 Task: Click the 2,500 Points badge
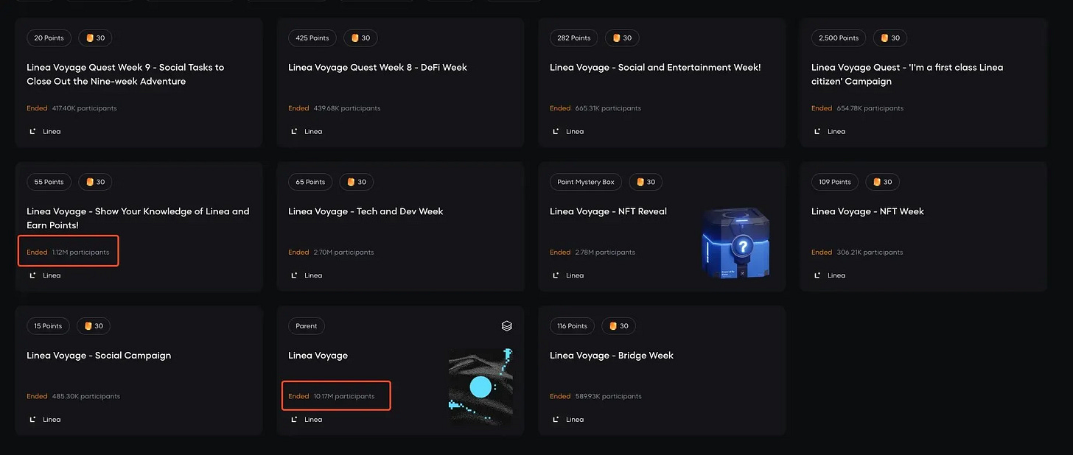[x=839, y=38]
